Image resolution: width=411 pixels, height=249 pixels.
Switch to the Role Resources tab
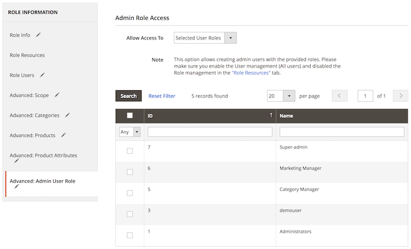tap(27, 55)
